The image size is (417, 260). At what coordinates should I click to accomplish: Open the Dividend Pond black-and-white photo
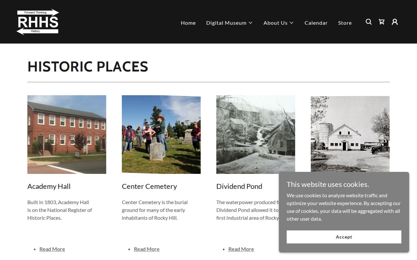(x=256, y=135)
